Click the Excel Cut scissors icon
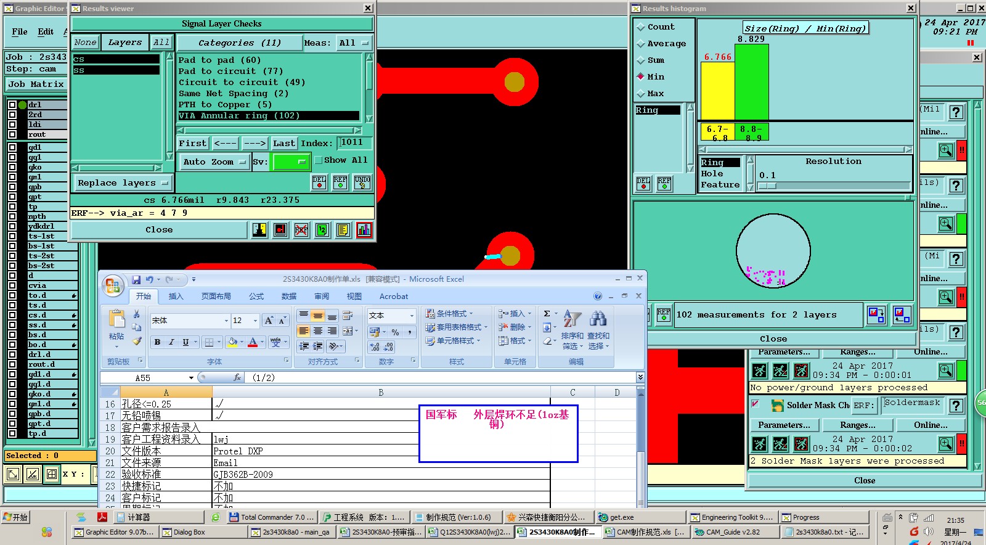 tap(137, 314)
